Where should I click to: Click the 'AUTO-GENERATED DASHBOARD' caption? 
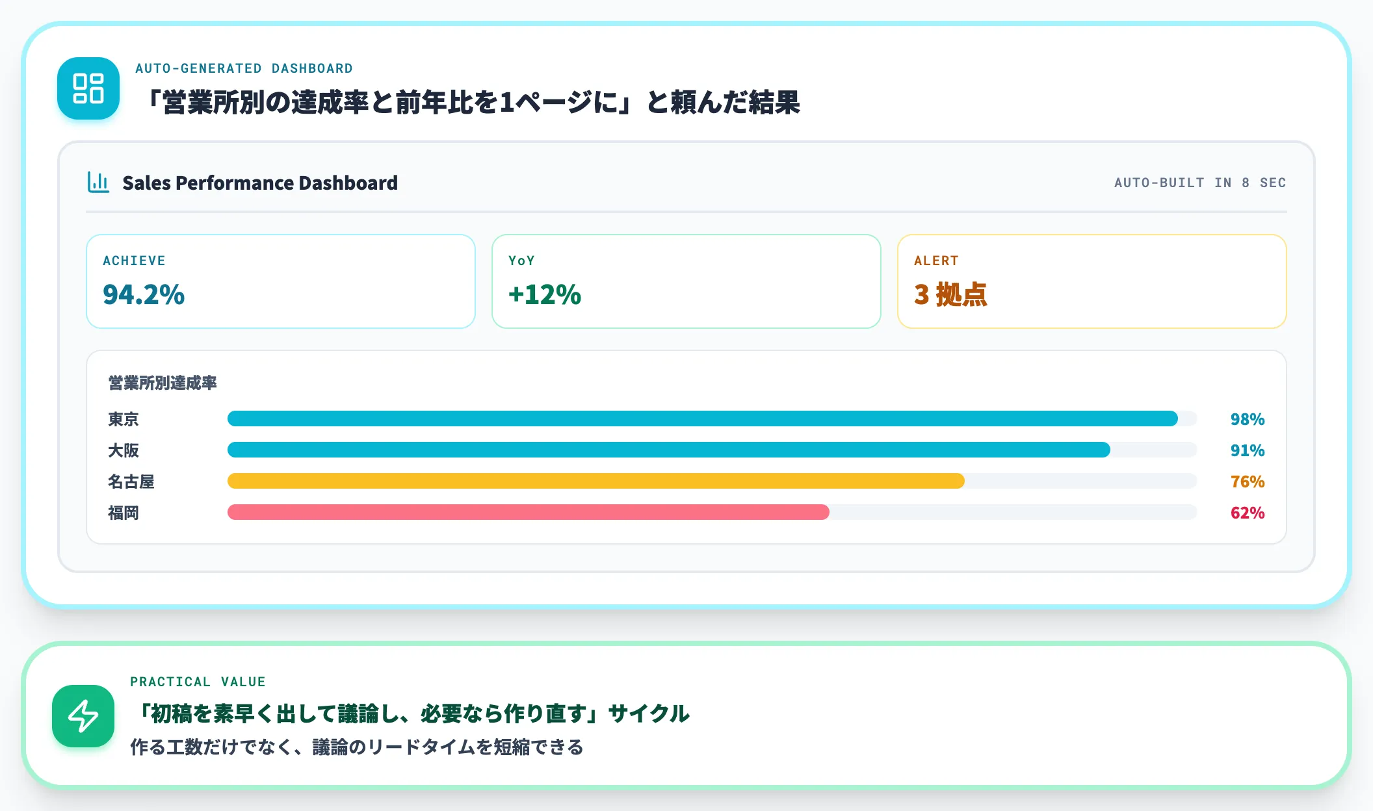244,68
